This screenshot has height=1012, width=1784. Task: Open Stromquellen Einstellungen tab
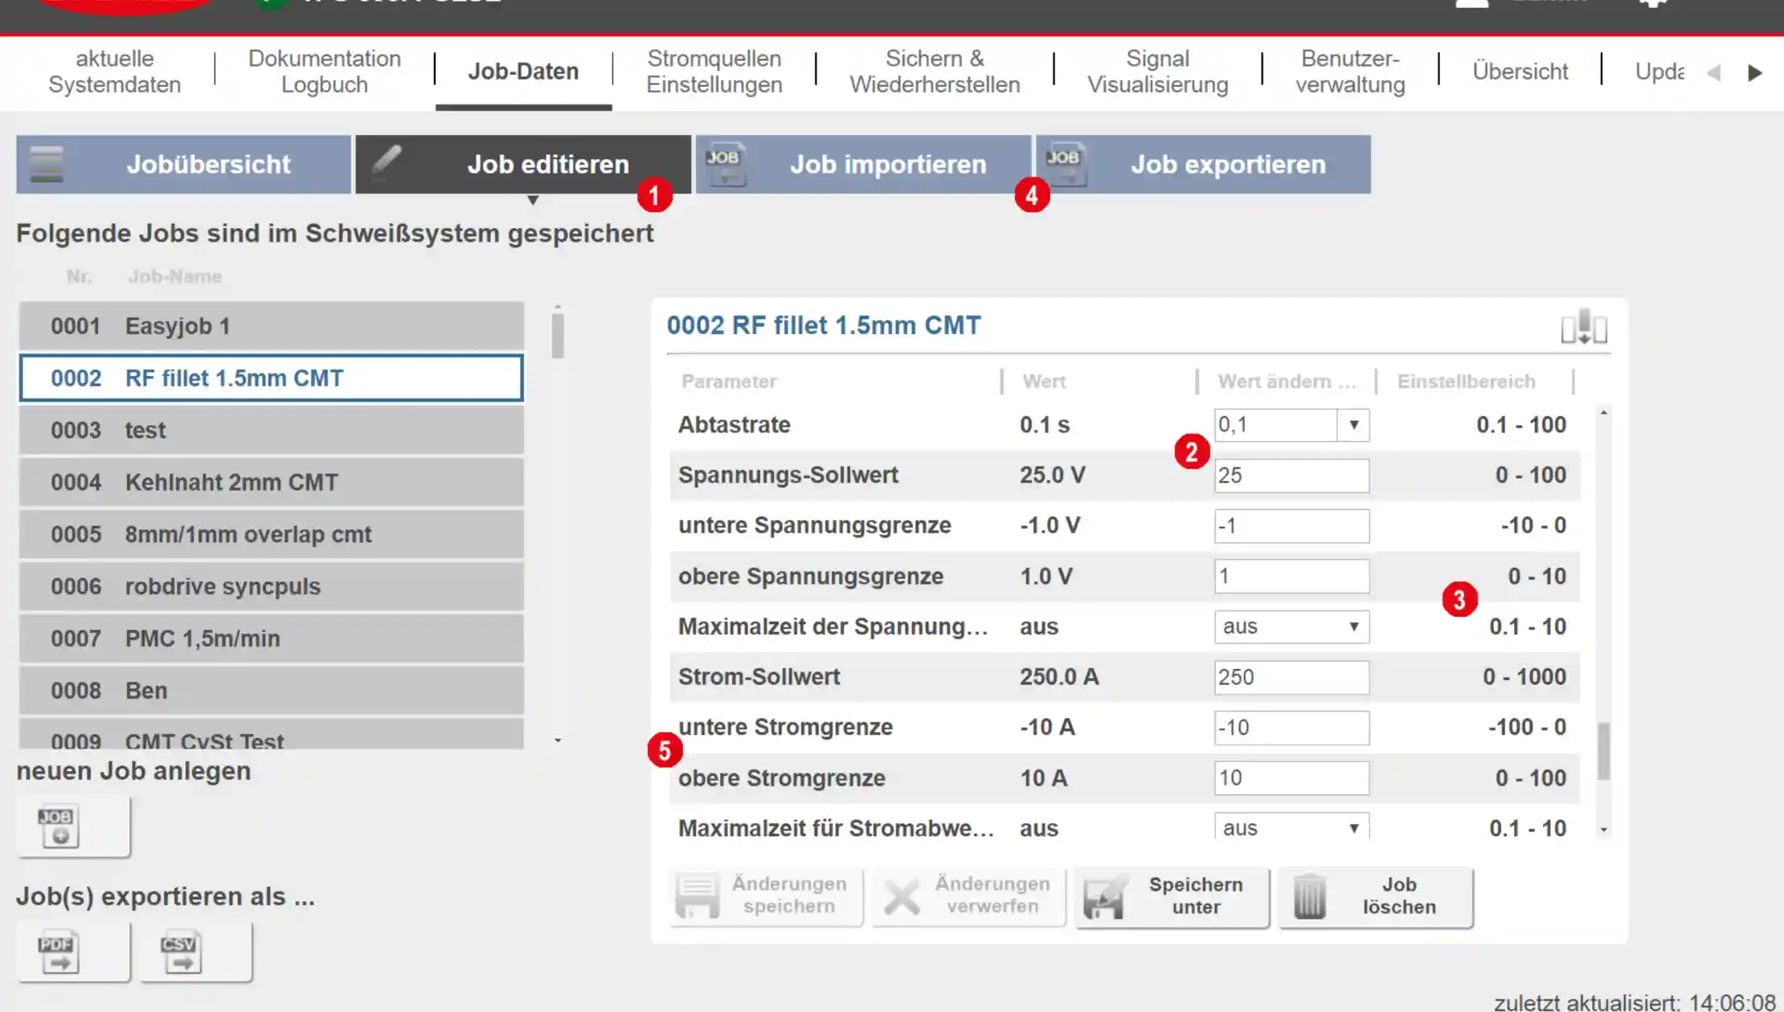point(714,71)
